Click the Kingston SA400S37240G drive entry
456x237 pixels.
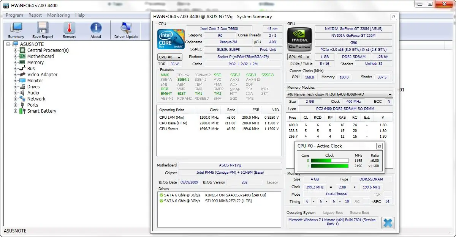235,195
